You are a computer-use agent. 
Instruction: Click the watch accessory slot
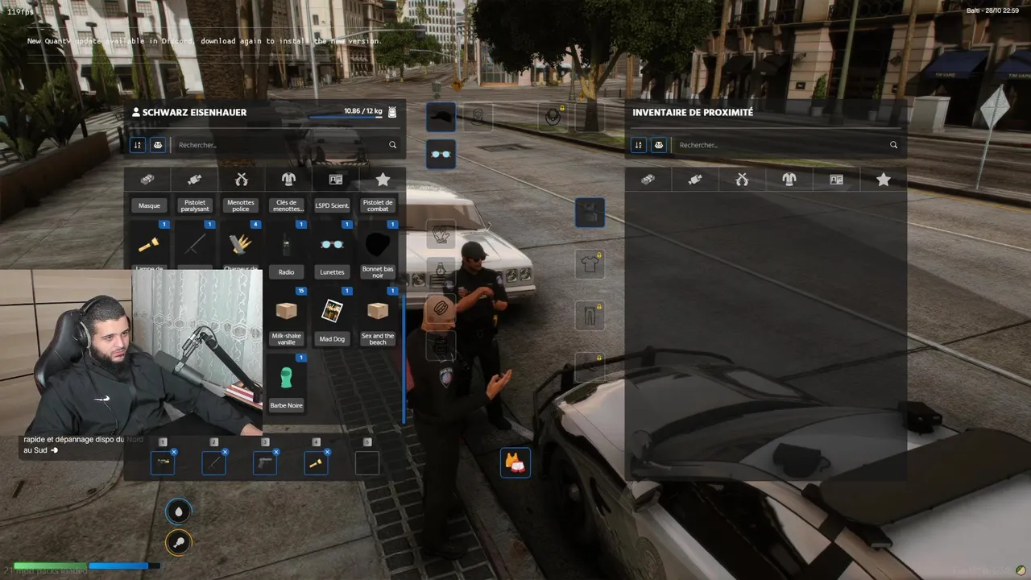[x=441, y=271]
